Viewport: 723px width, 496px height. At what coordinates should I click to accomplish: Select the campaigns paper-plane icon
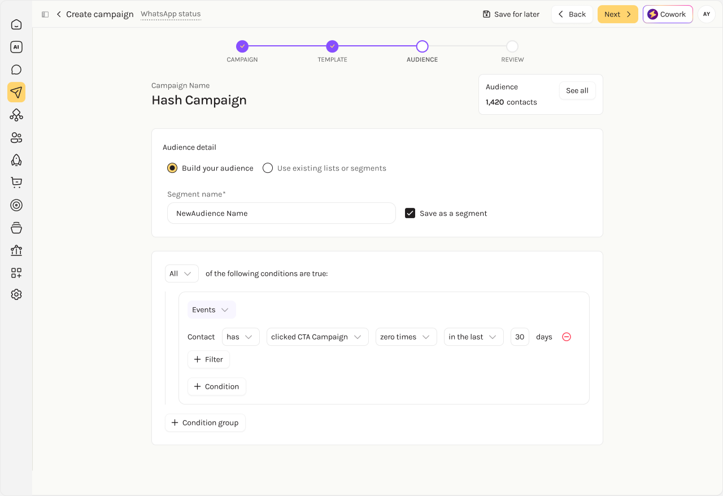point(16,92)
